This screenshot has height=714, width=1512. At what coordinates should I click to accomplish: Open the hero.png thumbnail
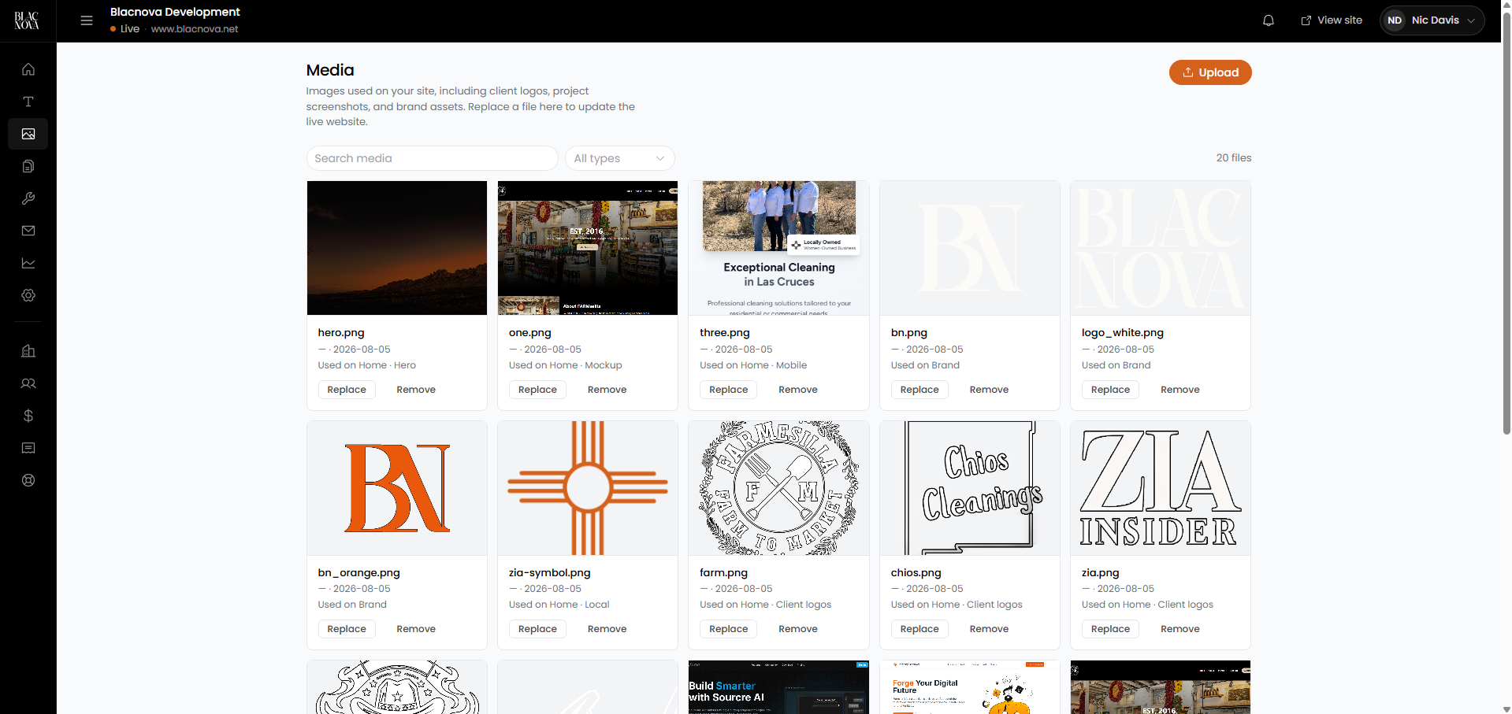397,248
